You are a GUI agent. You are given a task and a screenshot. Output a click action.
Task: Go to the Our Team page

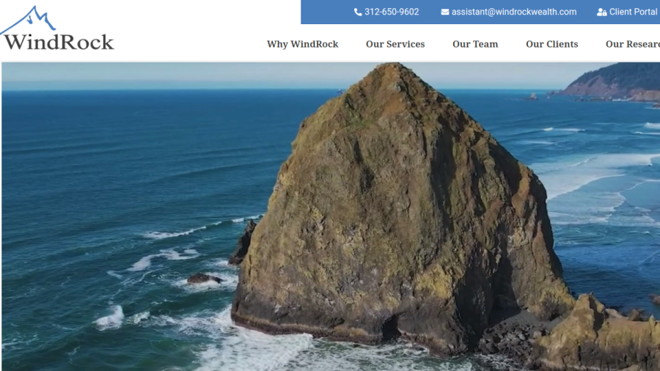(x=475, y=44)
